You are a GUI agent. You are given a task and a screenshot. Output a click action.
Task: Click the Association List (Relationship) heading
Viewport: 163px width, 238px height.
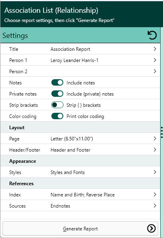tap(51, 10)
